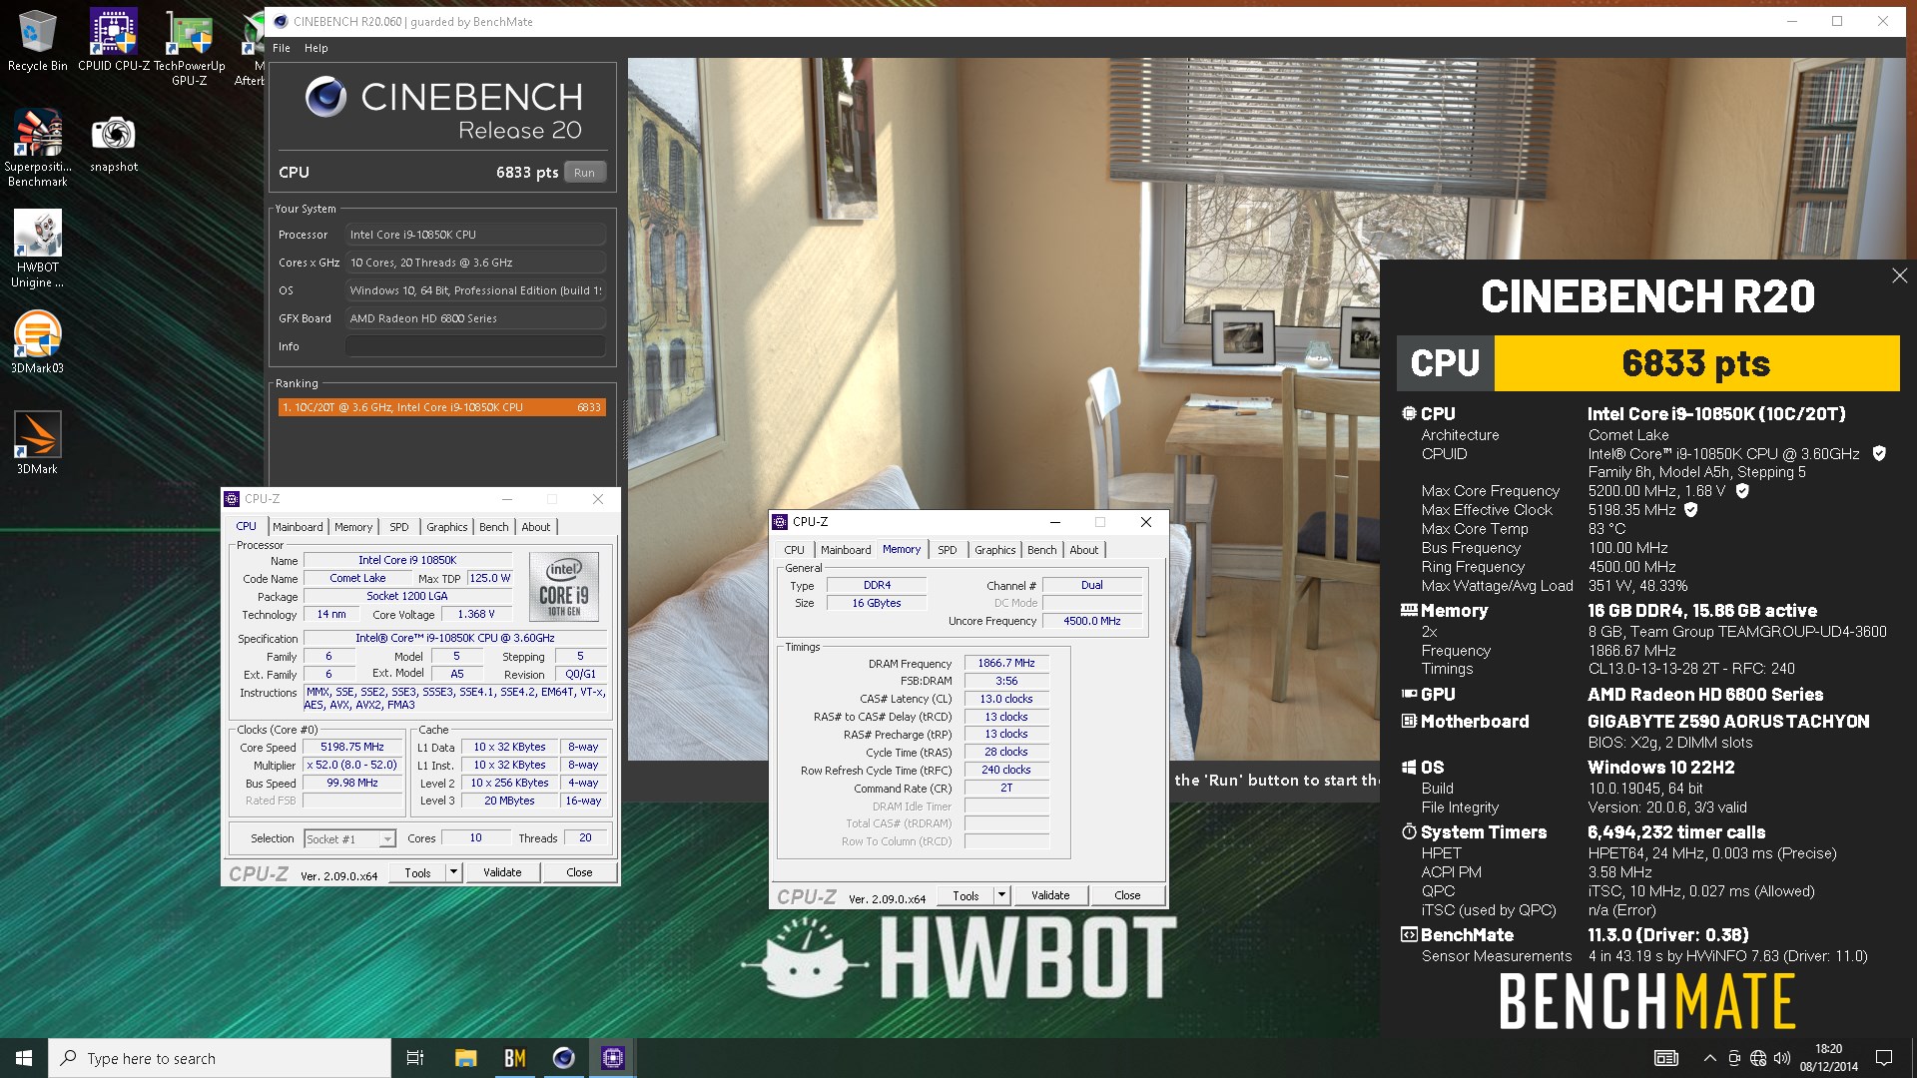Switch to About tab in right CPU-Z window
The width and height of the screenshot is (1917, 1078).
pos(1083,550)
